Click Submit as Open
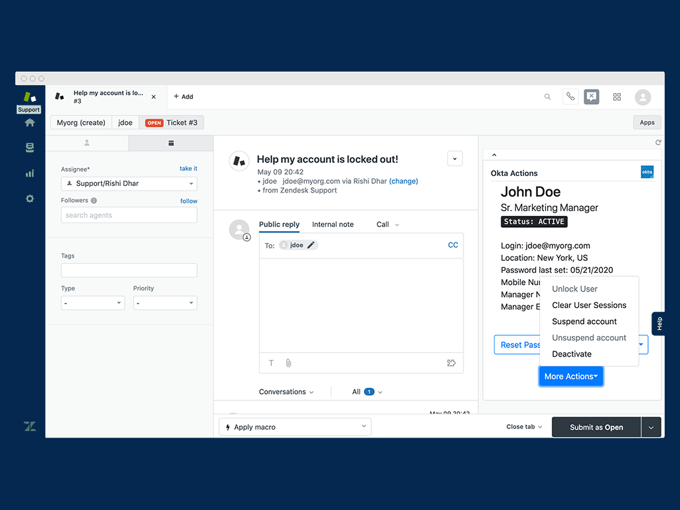 (596, 427)
